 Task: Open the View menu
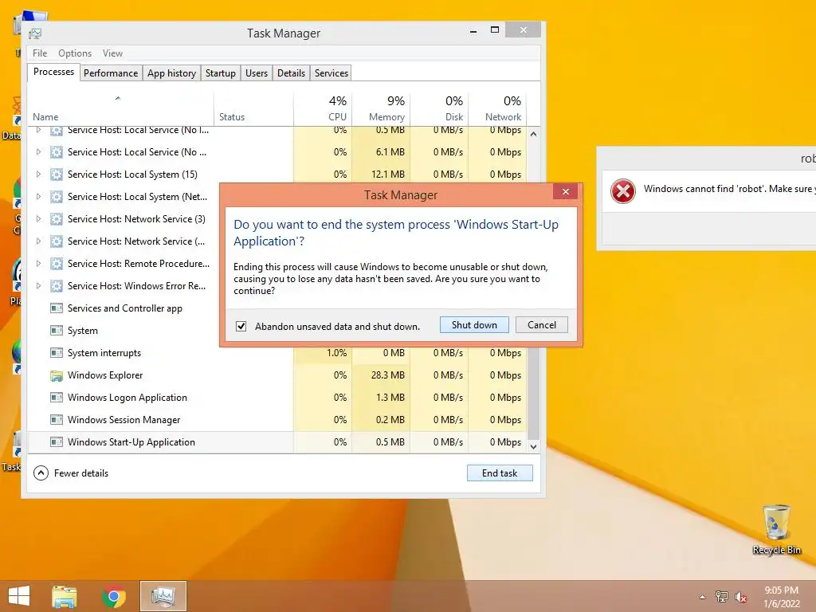tap(112, 53)
